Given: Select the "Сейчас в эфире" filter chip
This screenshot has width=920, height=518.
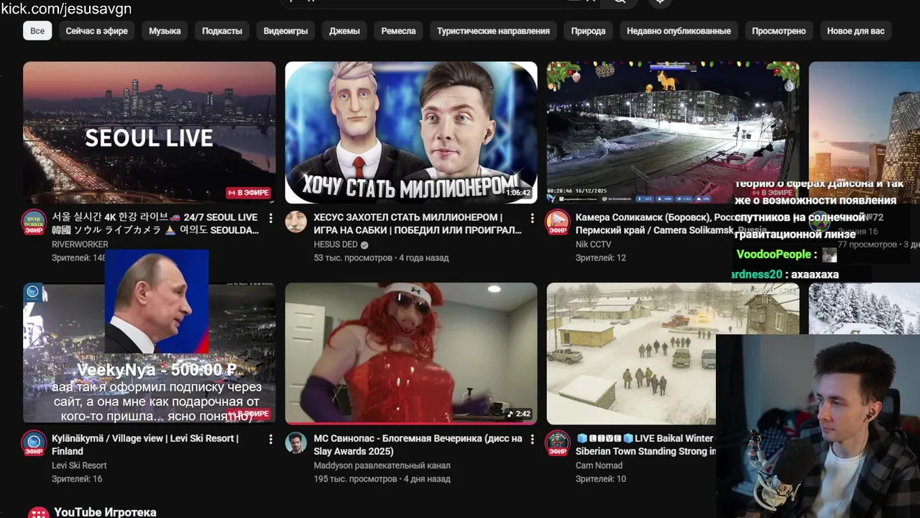Looking at the screenshot, I should tap(97, 31).
